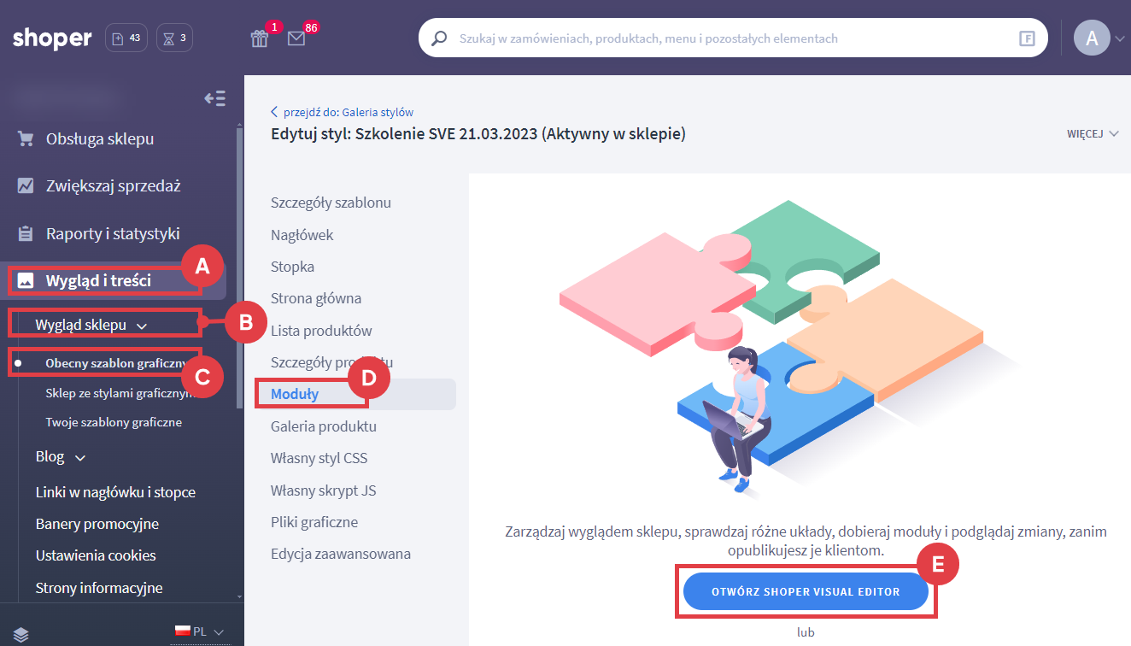
Task: Click the layers icon at sidebar bottom
Action: click(21, 633)
